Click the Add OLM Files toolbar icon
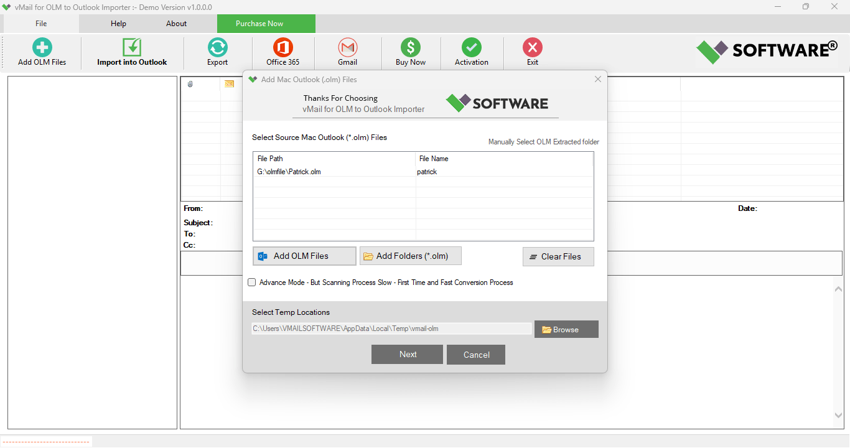 [42, 52]
